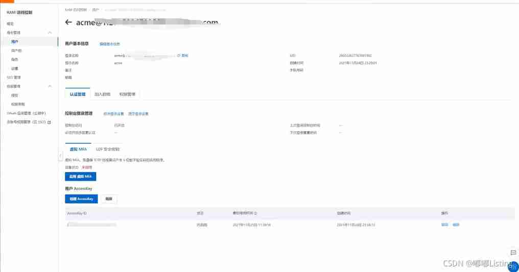Select the 虚拟 MFA tab

tap(78, 149)
